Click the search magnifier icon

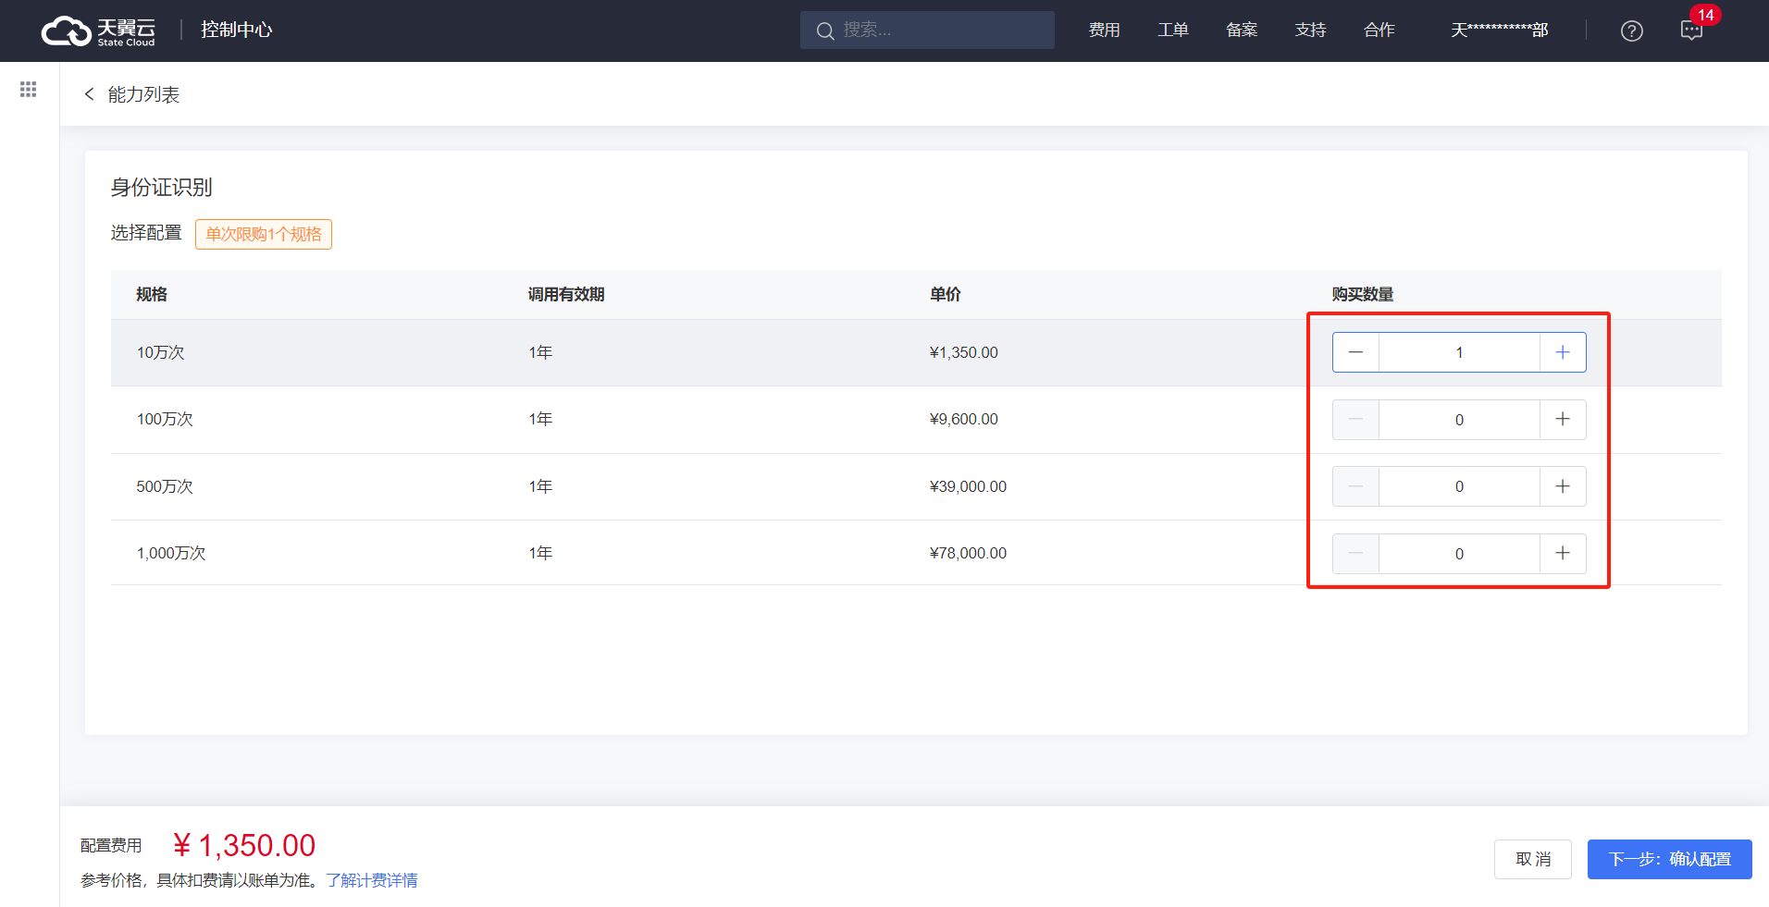pyautogui.click(x=825, y=31)
